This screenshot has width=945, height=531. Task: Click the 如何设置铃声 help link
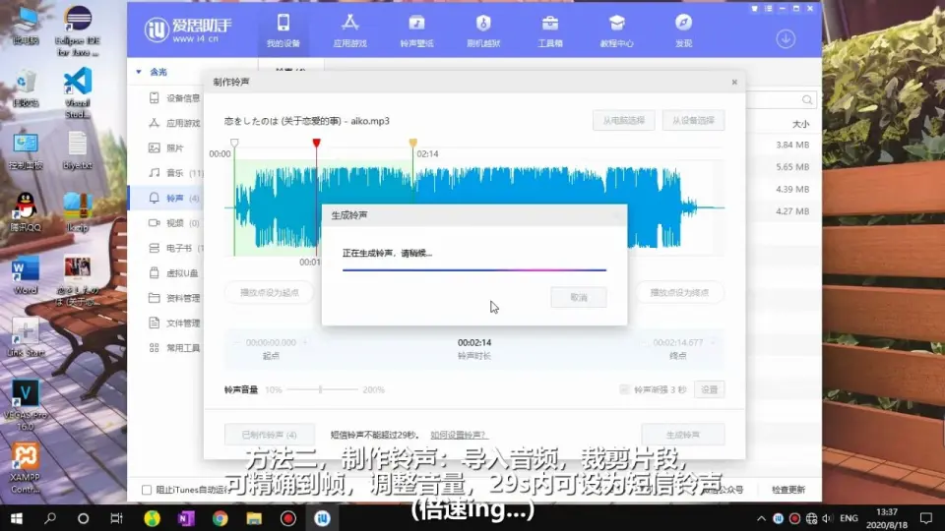(458, 435)
